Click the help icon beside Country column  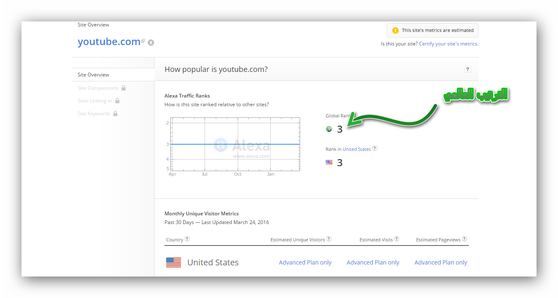[x=187, y=239]
